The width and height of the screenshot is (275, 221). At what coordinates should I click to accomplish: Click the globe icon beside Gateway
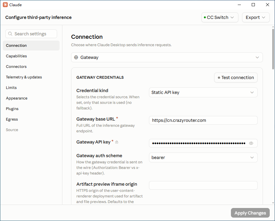pos(76,57)
